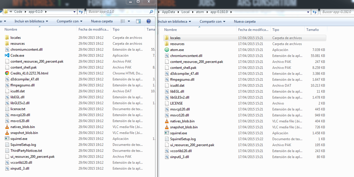Click the ThirdPartyNotices.txt document icon
This screenshot has height=177, width=354.
7,150
